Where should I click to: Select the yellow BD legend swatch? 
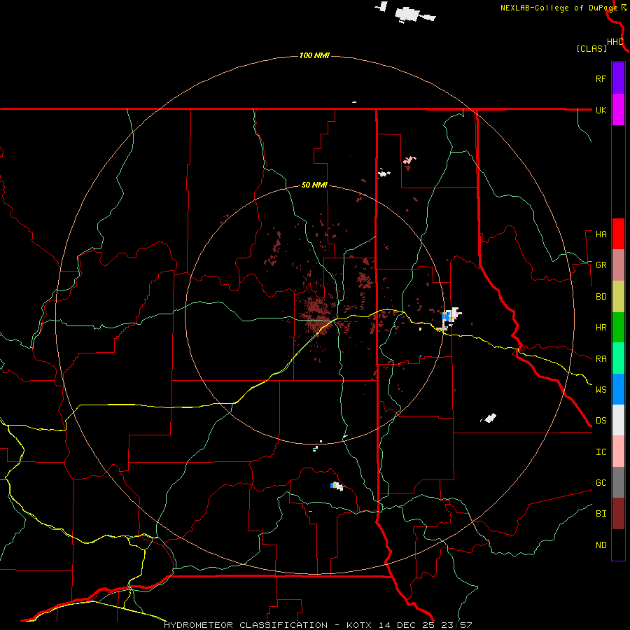pyautogui.click(x=618, y=297)
